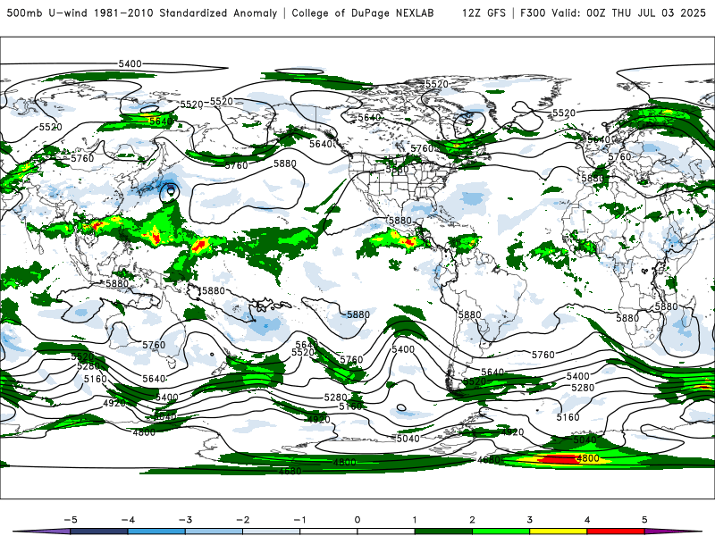
Task: Select the dark navy color bar segment between -5 and -4
Action: [x=99, y=532]
